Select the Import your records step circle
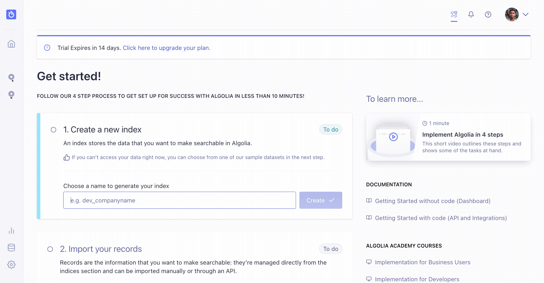Image resolution: width=544 pixels, height=283 pixels. [x=50, y=249]
